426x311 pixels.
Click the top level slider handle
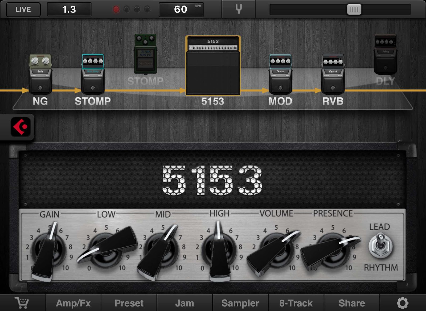click(354, 10)
